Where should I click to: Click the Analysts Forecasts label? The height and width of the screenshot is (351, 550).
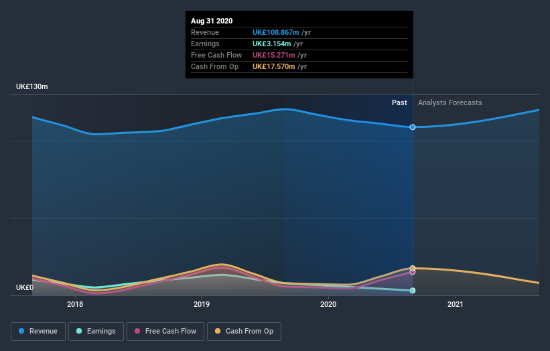tap(450, 102)
